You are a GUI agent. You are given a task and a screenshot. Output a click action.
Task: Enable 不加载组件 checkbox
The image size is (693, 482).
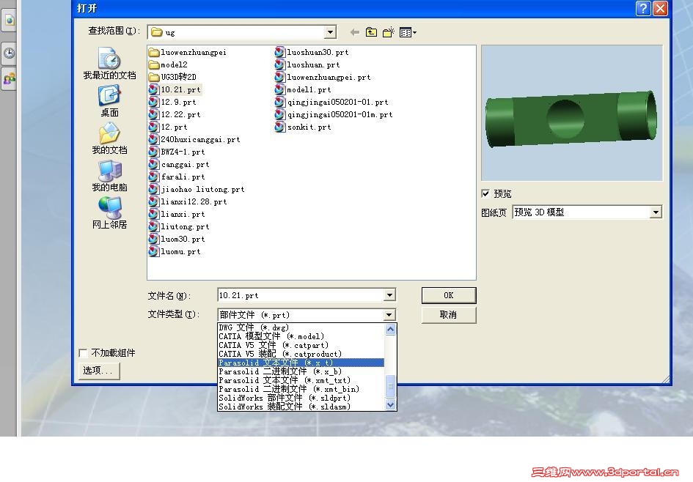[83, 353]
